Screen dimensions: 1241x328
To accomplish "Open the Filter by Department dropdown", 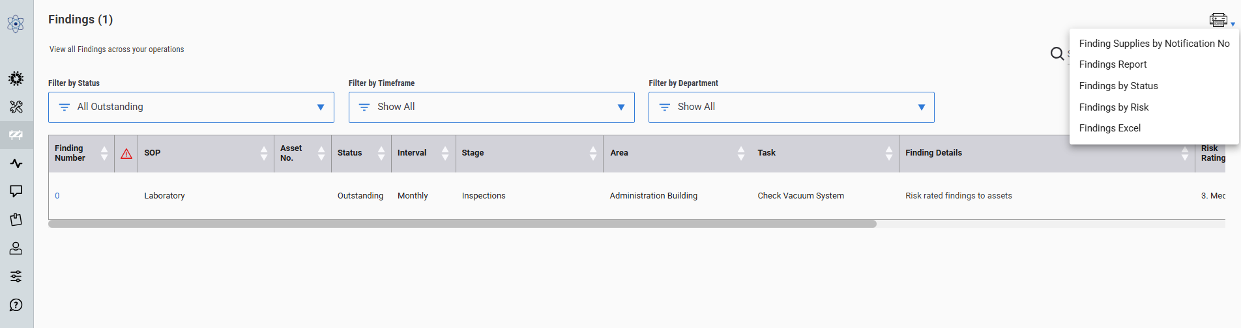I will 791,107.
